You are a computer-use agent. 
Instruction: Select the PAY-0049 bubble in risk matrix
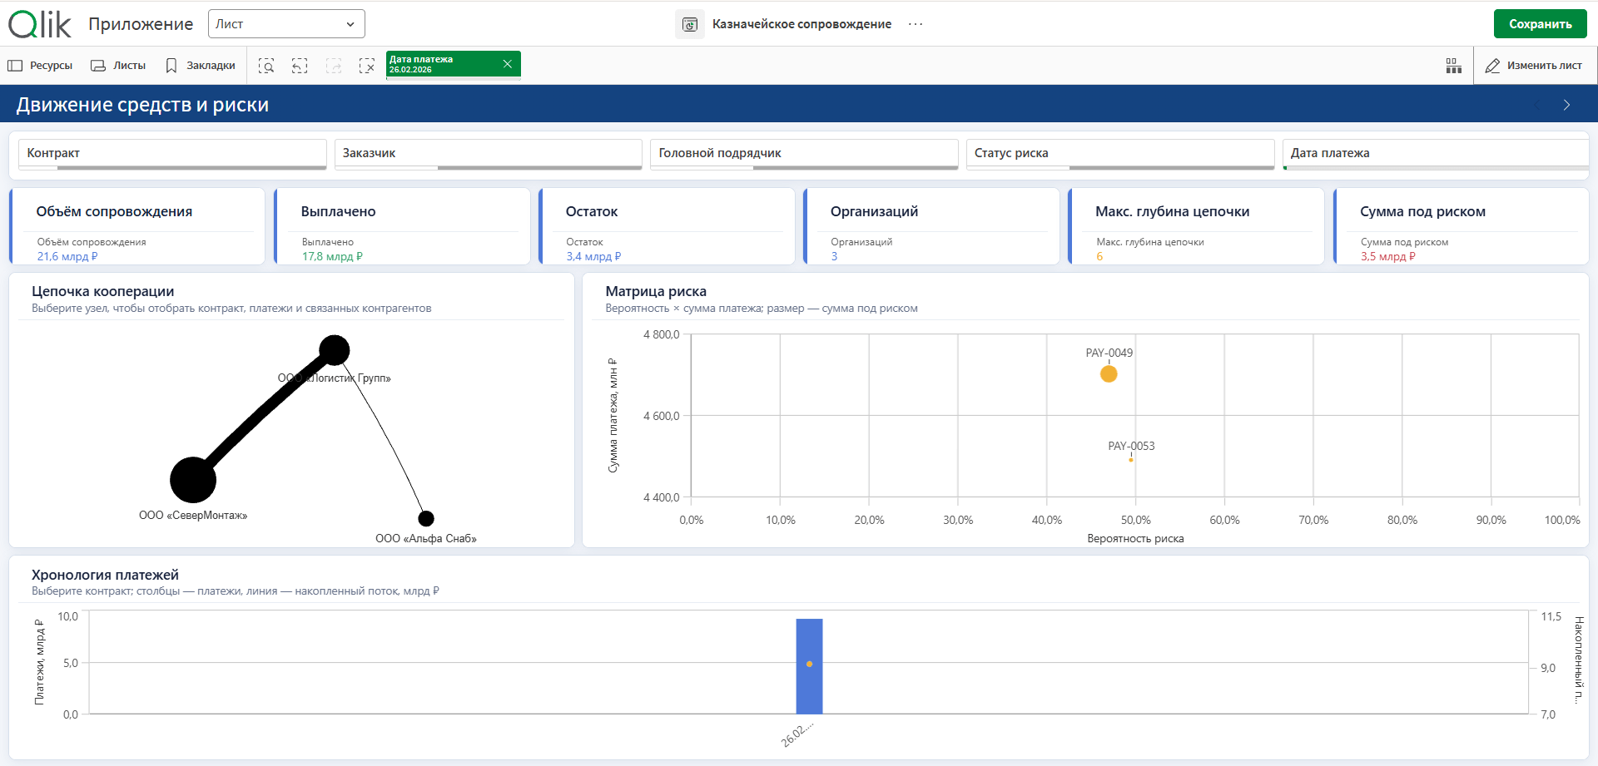[1109, 374]
